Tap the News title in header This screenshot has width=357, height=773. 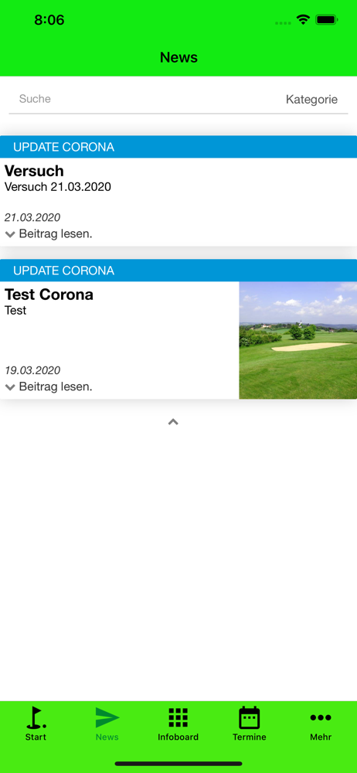coord(178,58)
